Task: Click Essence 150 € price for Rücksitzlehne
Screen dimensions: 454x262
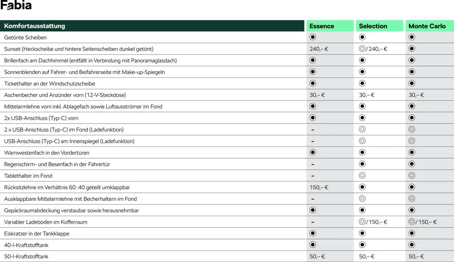Action: coord(319,187)
